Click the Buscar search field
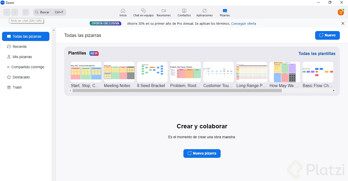 tap(50, 12)
